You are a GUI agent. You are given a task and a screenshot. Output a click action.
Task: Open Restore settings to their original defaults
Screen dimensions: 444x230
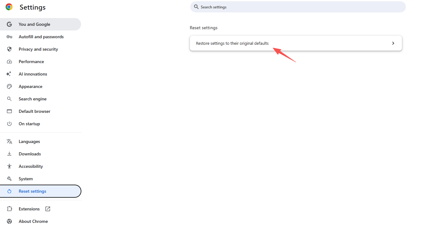point(296,43)
